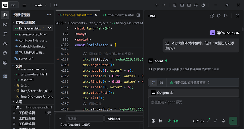Viewport: 244px width, 129px height.
Task: Click Documents in the breadcrumb path
Action: (76, 23)
